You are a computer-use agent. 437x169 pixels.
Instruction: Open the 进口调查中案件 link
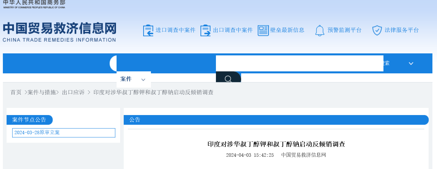(176, 30)
